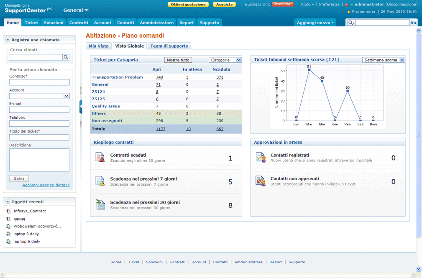Click the Infosys_Contract item icon
The image size is (422, 278).
coord(8,211)
